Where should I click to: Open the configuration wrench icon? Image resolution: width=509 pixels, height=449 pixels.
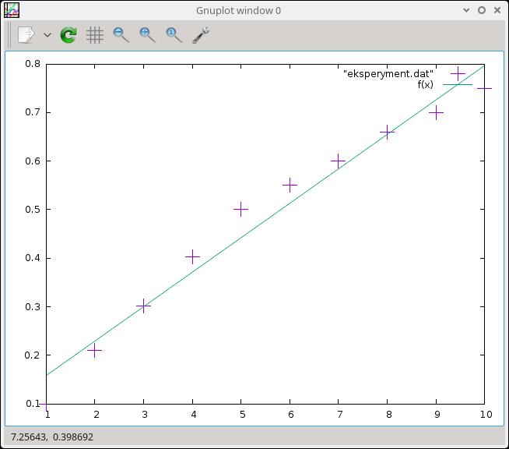click(201, 35)
